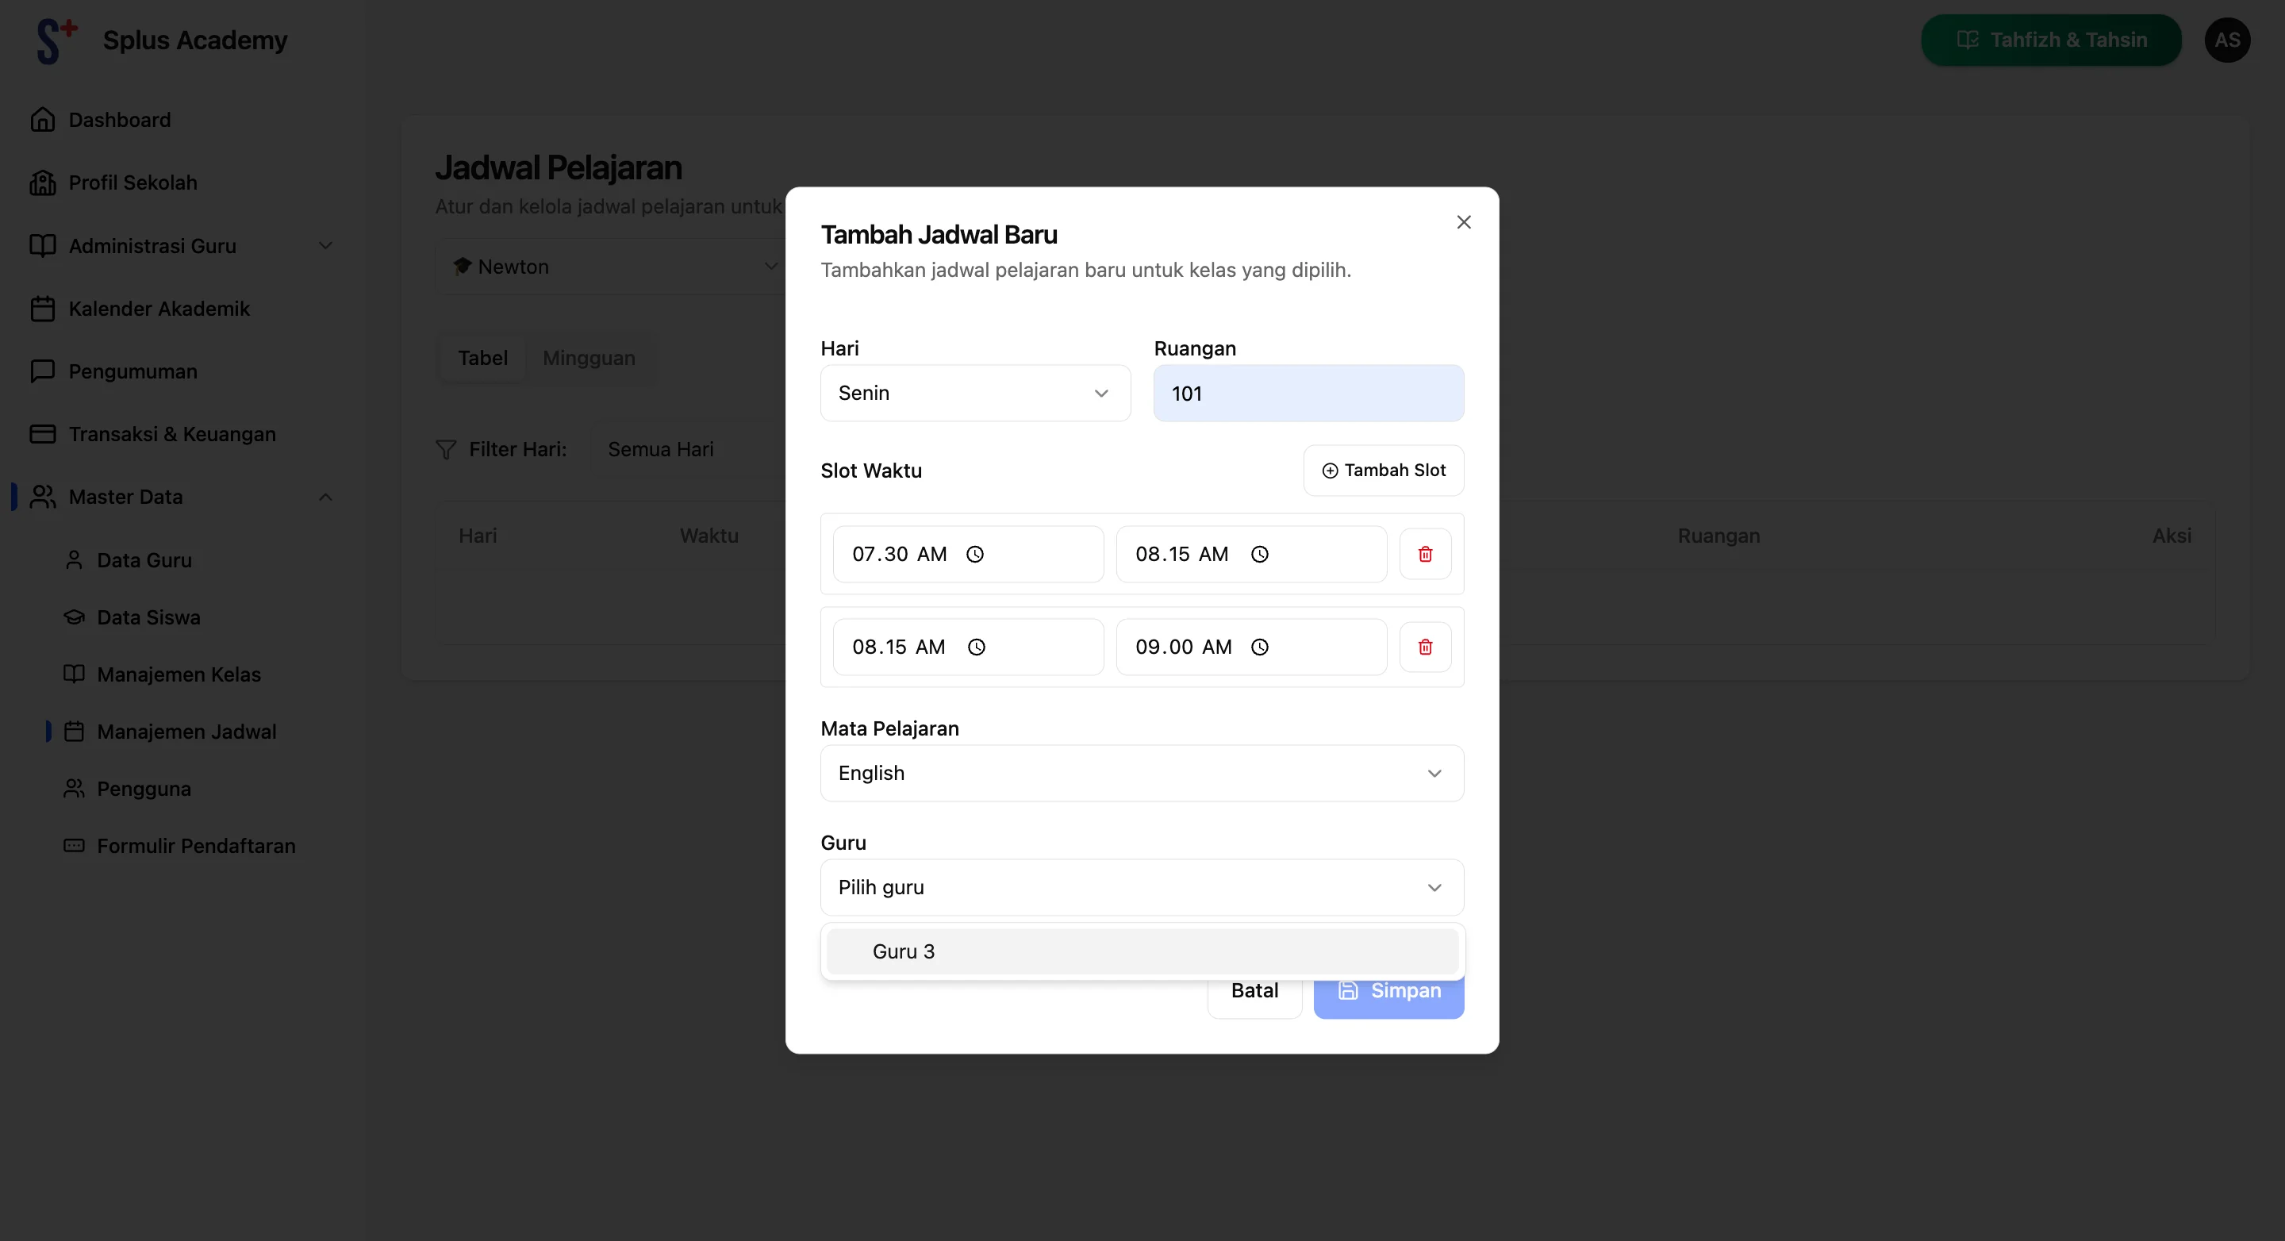Open Kalender Akademik via its calendar icon
This screenshot has width=2285, height=1241.
(x=43, y=308)
